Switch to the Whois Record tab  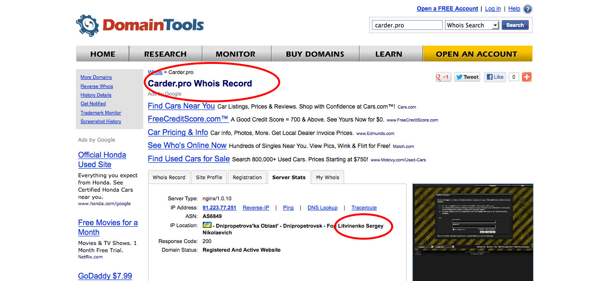(169, 177)
